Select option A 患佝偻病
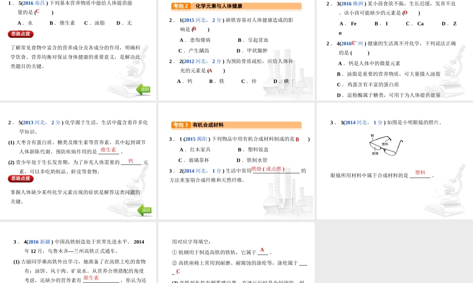Viewport: 473px width, 283px height. [x=195, y=40]
